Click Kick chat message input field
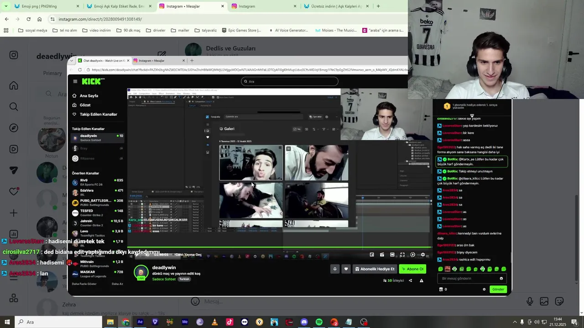Viewport: 584px width, 328px height. coord(472,278)
